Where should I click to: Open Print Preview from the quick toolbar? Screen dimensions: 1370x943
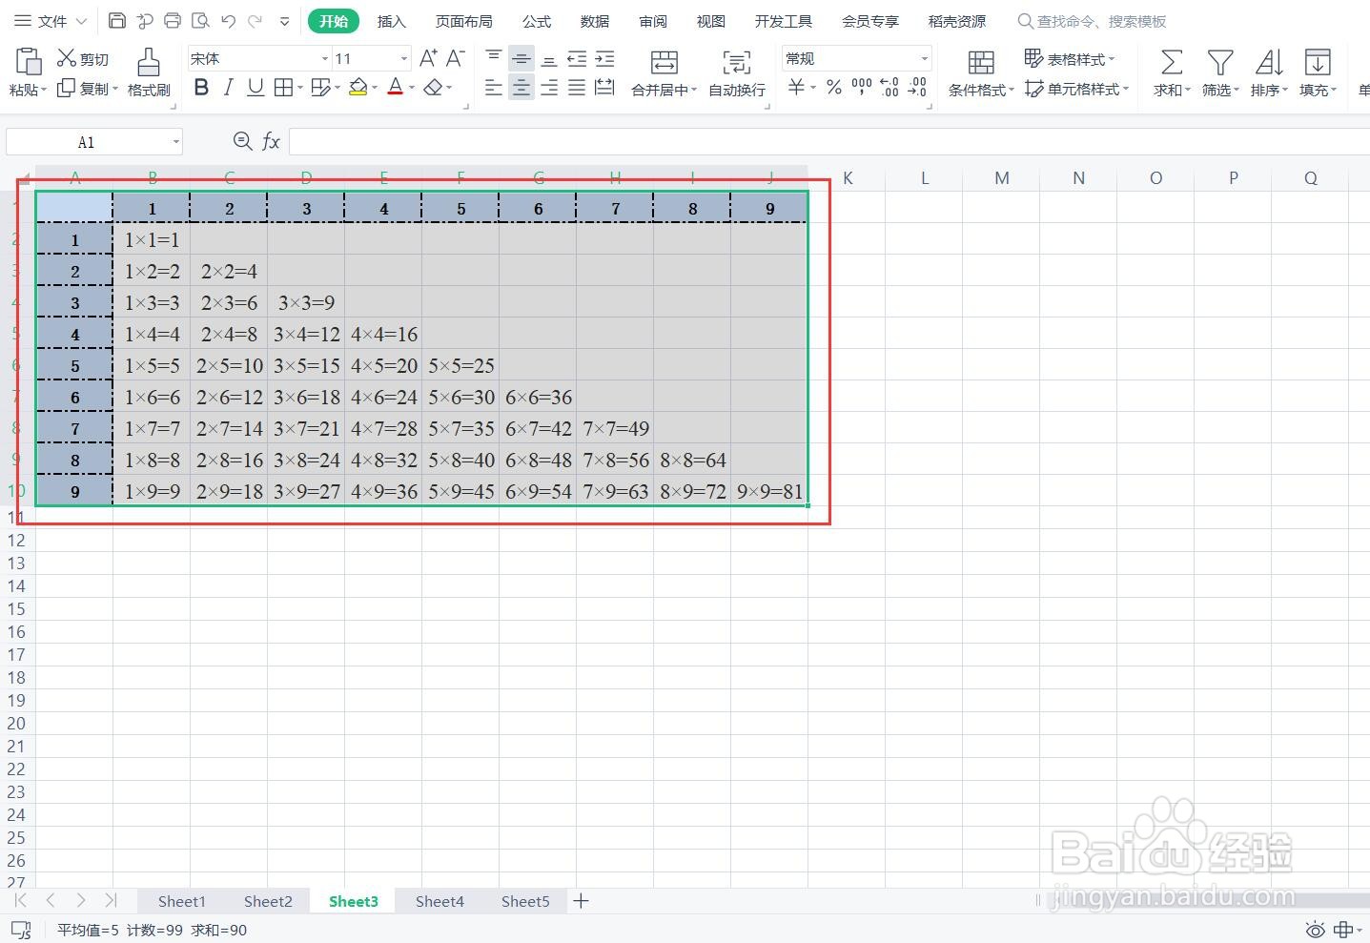point(200,20)
